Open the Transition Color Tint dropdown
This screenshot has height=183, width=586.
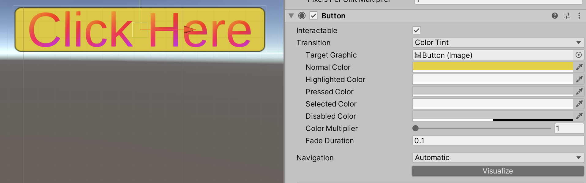click(498, 43)
